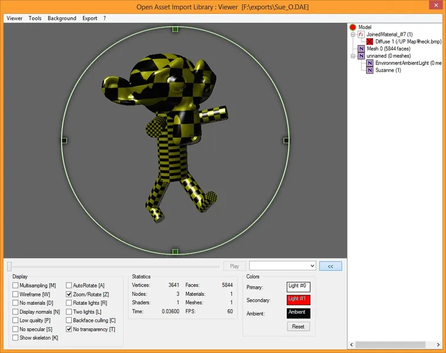Click the left handle of rotation circle

pos(64,141)
